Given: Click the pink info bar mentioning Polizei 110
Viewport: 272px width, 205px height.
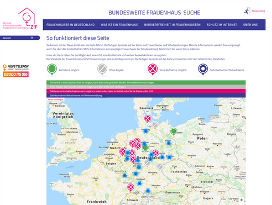Looking at the screenshot, I should point(146,91).
